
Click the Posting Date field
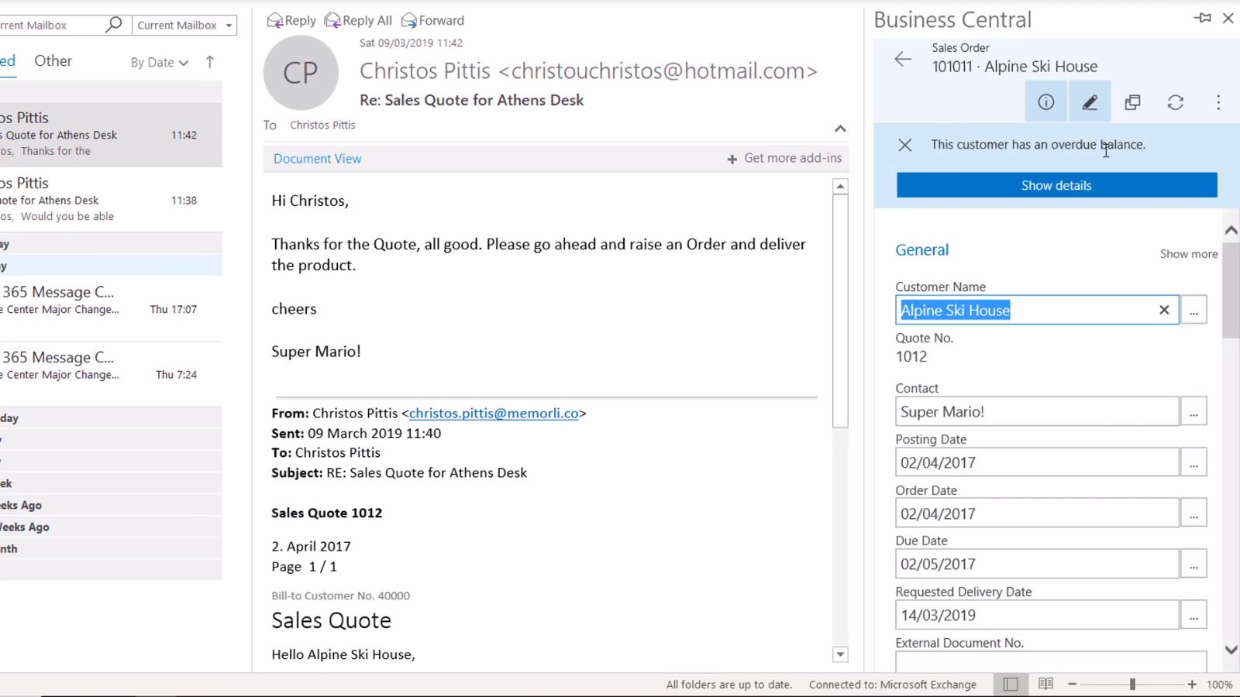(1037, 462)
